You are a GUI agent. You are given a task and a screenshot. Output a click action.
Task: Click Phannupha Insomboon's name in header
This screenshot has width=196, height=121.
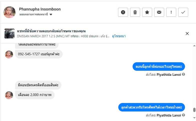point(40,9)
